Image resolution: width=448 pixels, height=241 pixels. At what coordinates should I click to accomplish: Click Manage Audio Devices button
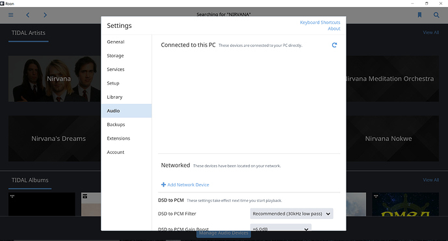click(x=224, y=234)
